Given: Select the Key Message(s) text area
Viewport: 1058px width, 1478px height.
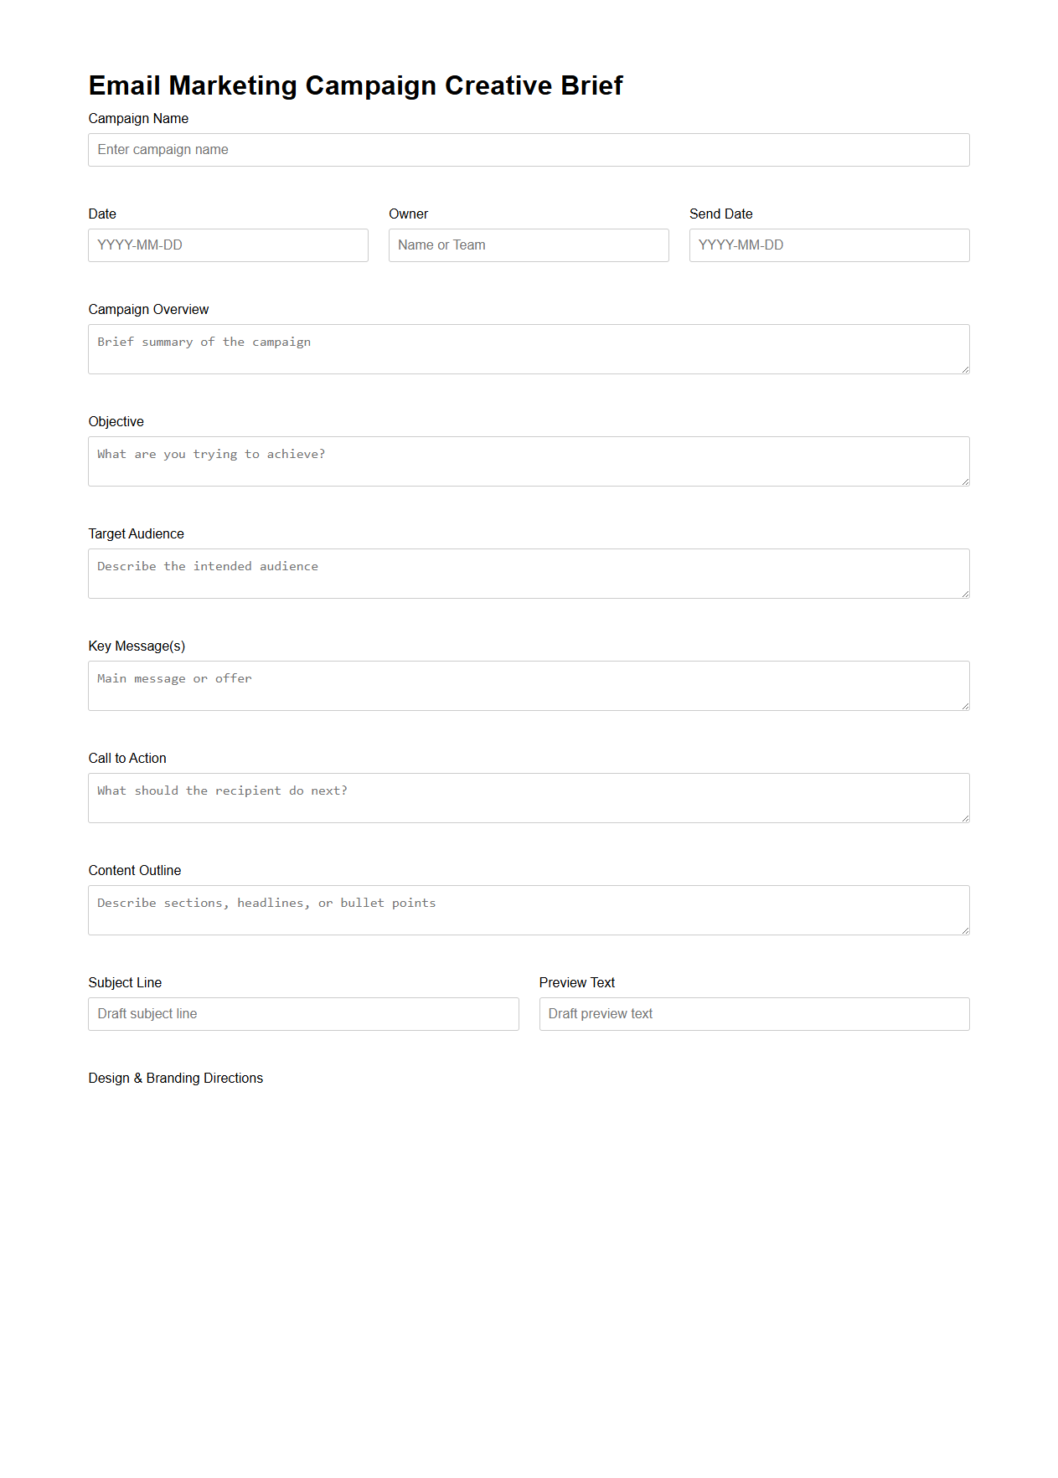Looking at the screenshot, I should point(528,684).
